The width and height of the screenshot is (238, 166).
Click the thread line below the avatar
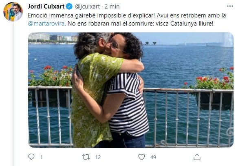[13, 95]
